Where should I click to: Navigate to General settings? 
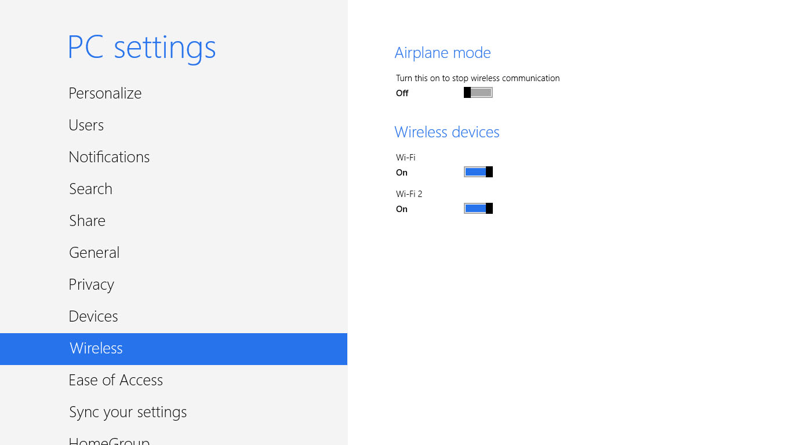94,253
